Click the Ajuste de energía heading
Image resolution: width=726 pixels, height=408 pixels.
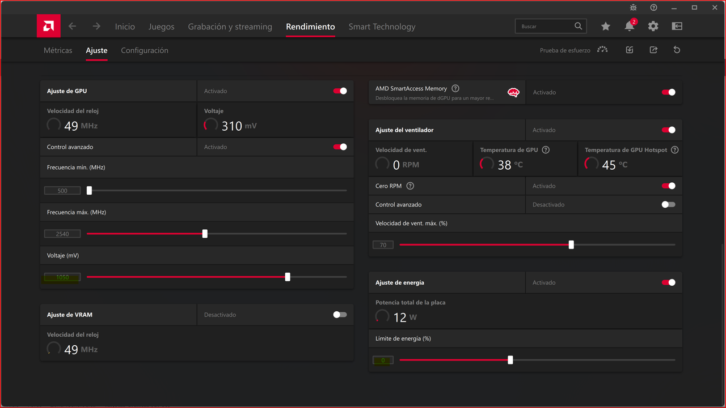pos(400,282)
